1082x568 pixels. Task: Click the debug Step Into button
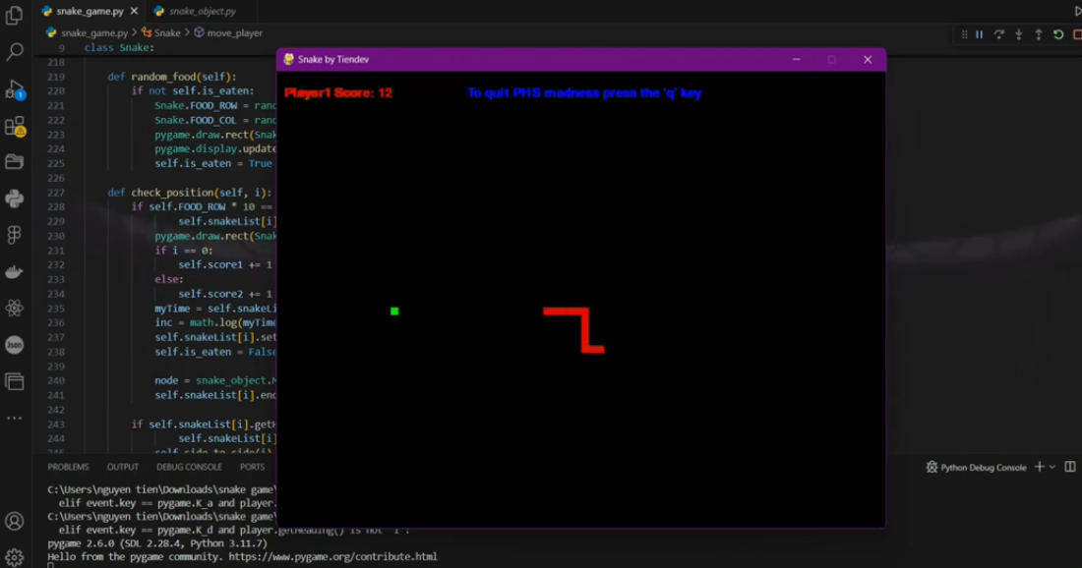tap(1018, 34)
